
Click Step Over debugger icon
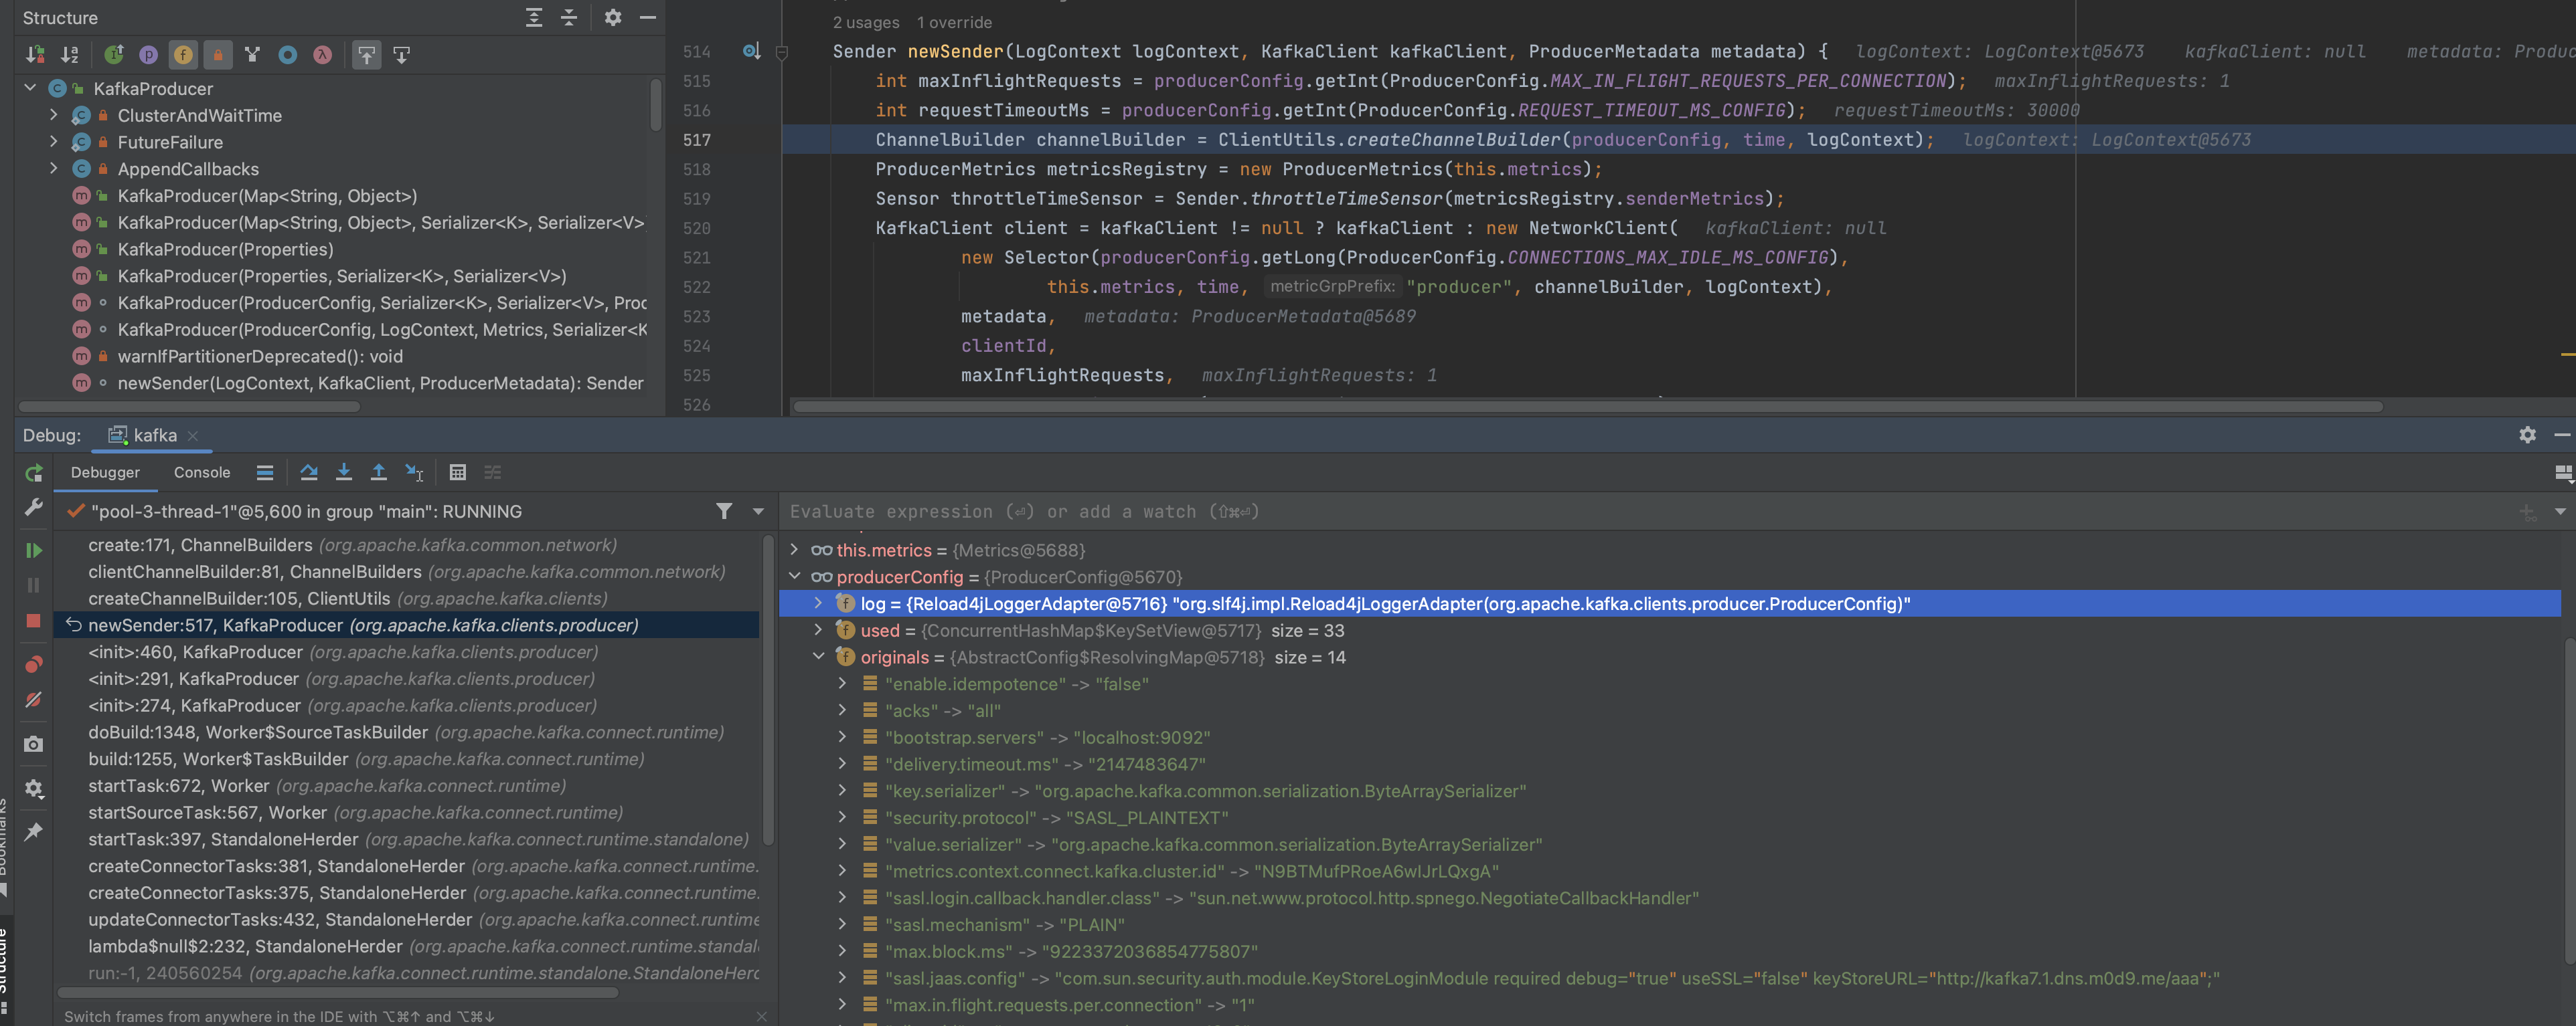point(309,473)
